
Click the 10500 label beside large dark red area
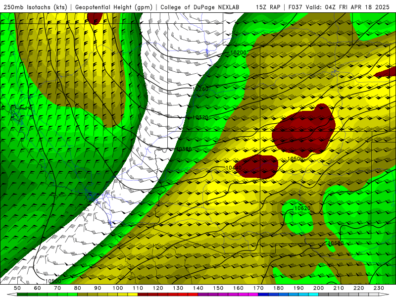pos(296,159)
